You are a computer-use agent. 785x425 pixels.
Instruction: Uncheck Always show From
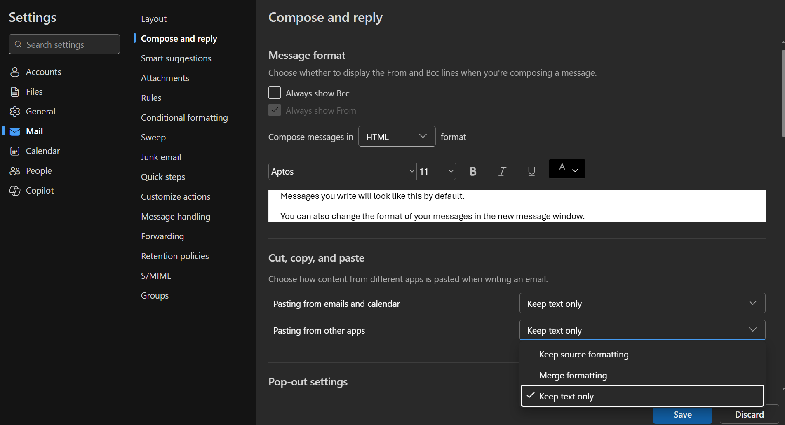pos(274,110)
